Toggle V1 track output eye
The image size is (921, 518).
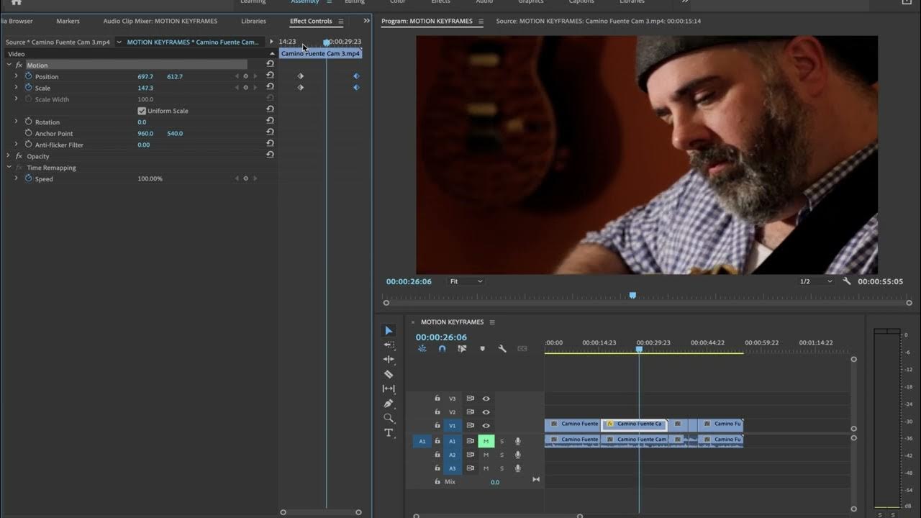tap(486, 425)
